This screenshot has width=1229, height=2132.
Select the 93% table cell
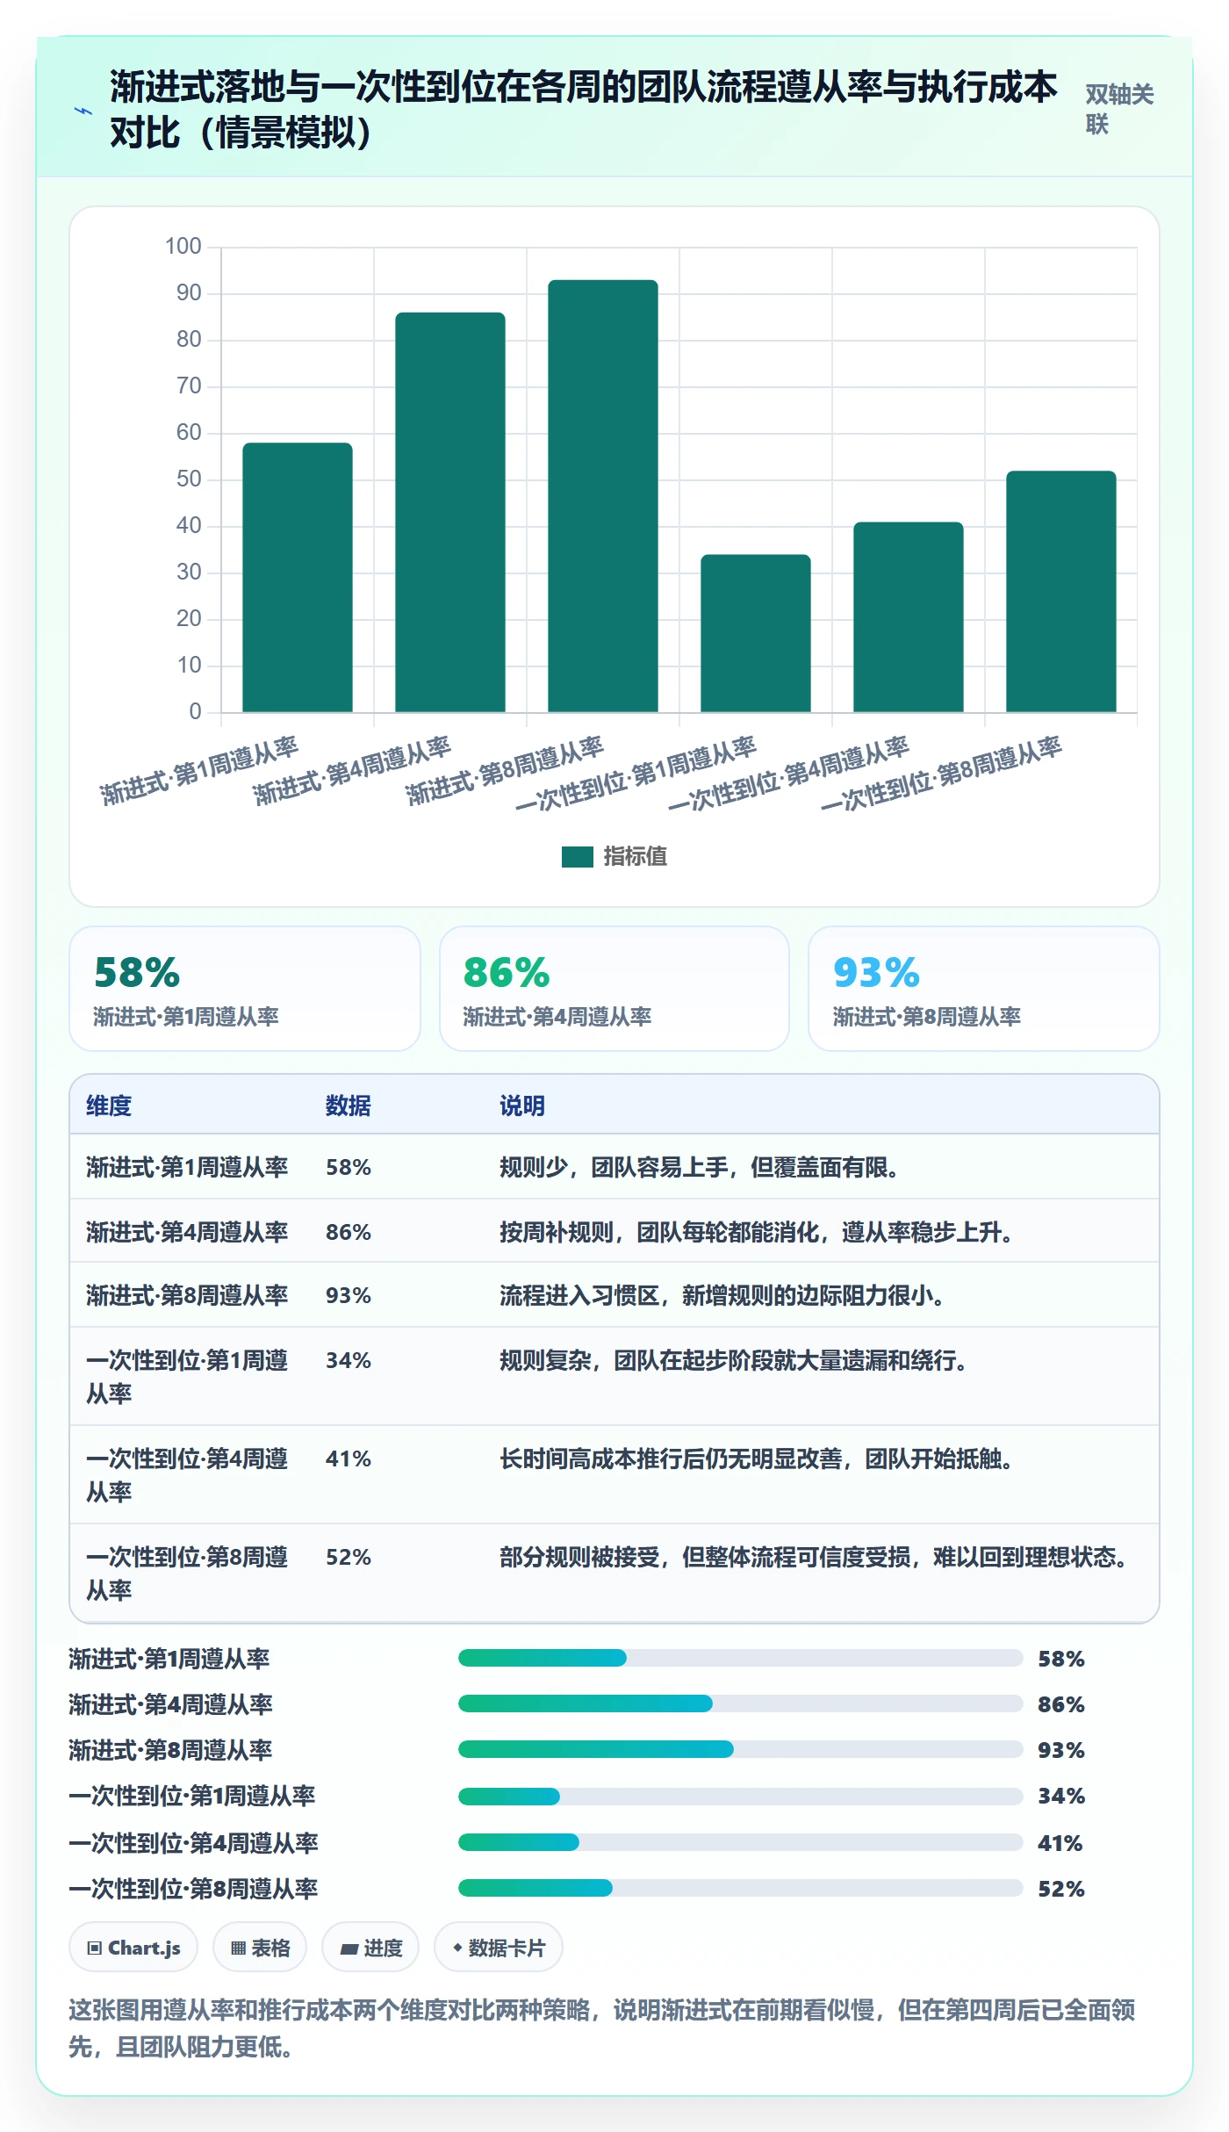349,1295
